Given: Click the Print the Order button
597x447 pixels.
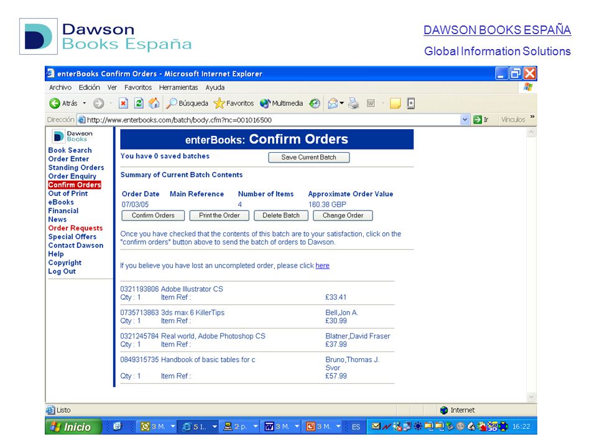Looking at the screenshot, I should [220, 215].
